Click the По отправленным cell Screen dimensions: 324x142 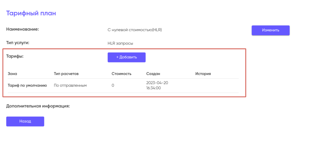pos(70,85)
